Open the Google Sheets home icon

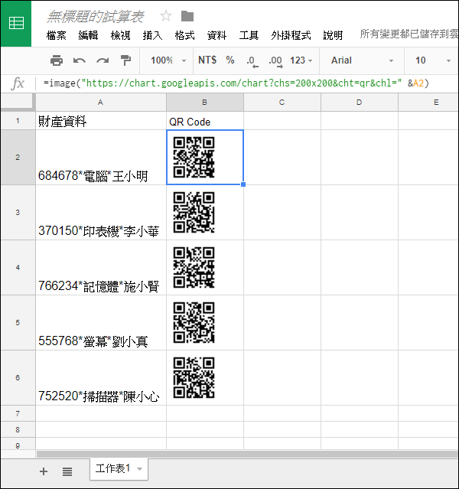click(x=16, y=24)
